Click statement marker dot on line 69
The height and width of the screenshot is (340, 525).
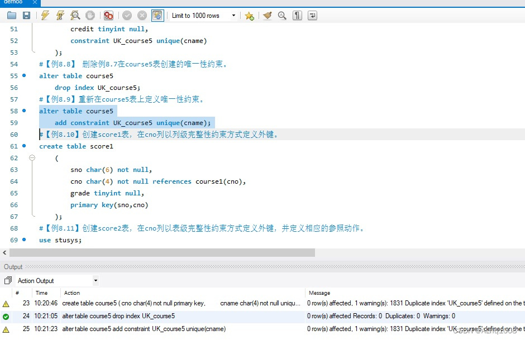[24, 240]
